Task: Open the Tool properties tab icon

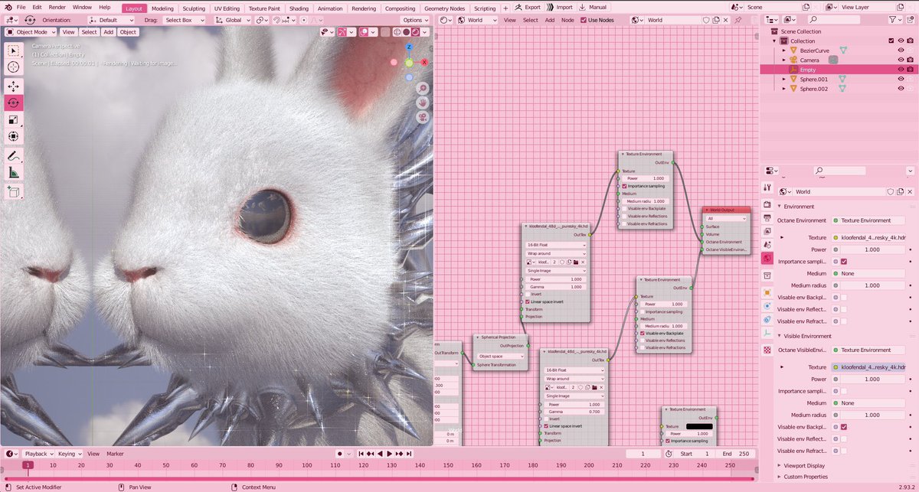Action: [767, 187]
